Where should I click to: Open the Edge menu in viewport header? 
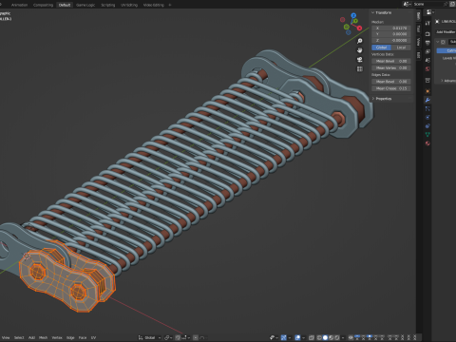tap(70, 337)
